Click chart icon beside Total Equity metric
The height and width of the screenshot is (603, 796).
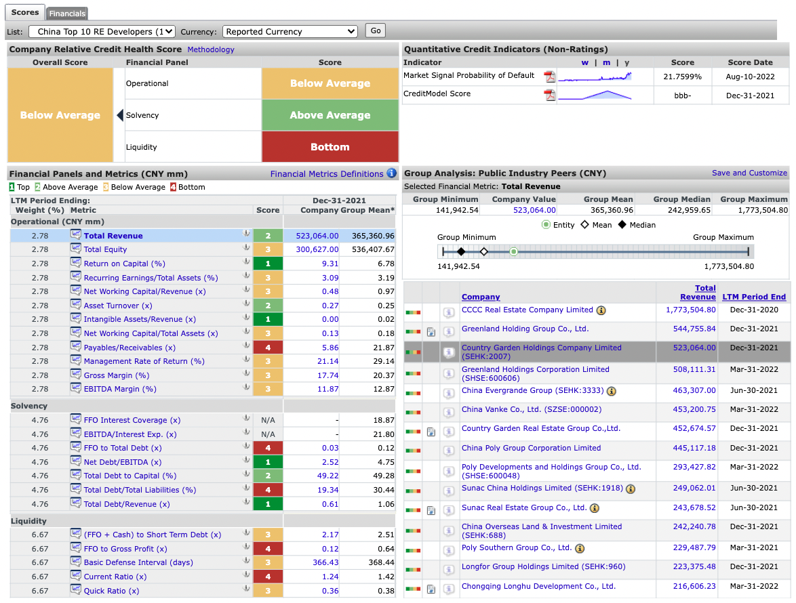click(76, 249)
